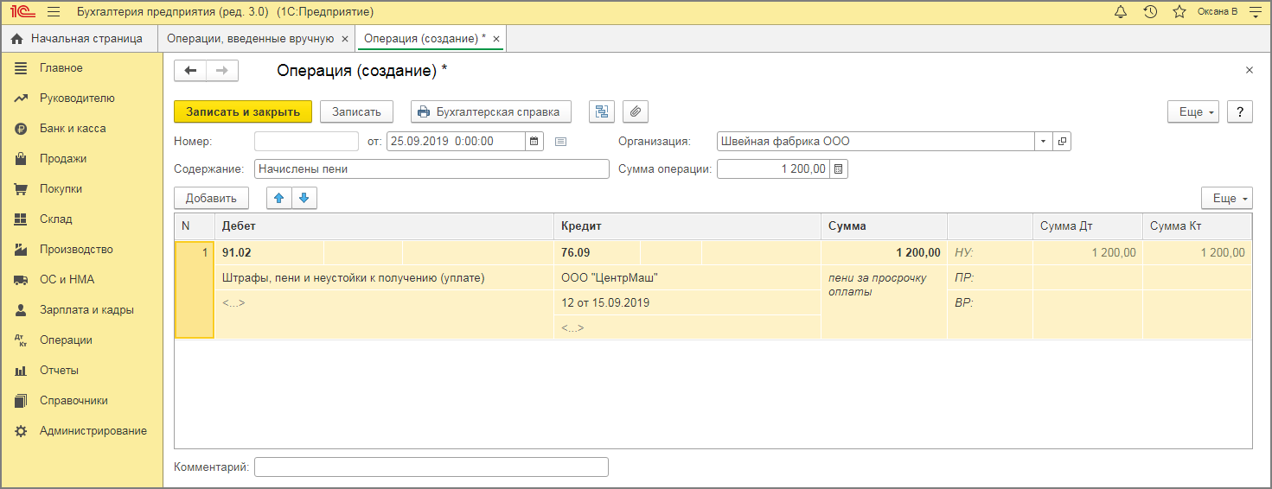The width and height of the screenshot is (1272, 489).
Task: Click the home icon for Начальная страница
Action: [x=16, y=39]
